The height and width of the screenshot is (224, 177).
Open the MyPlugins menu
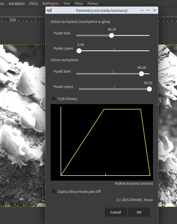50,4
